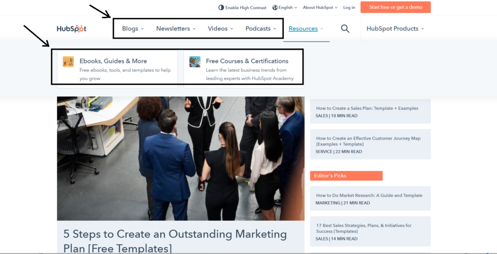This screenshot has width=497, height=254.
Task: Click the high contrast half-circle icon
Action: pos(221,8)
